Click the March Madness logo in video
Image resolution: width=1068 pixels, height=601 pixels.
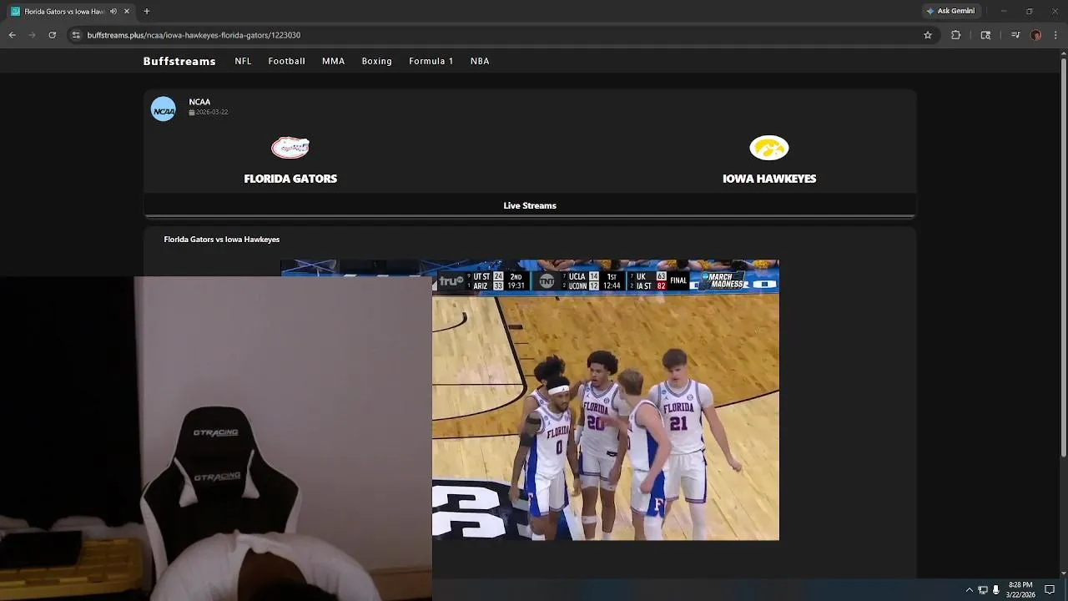[x=721, y=280]
